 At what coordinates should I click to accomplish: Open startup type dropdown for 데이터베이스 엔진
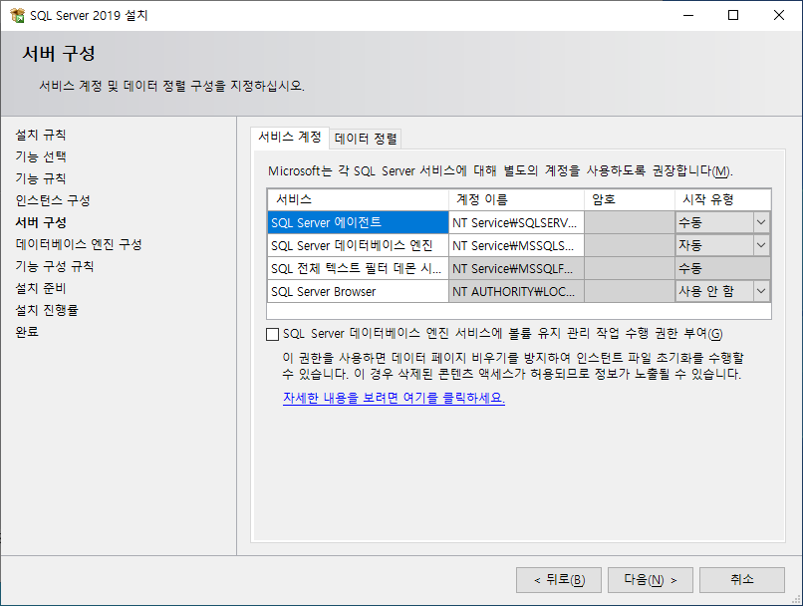click(x=761, y=245)
